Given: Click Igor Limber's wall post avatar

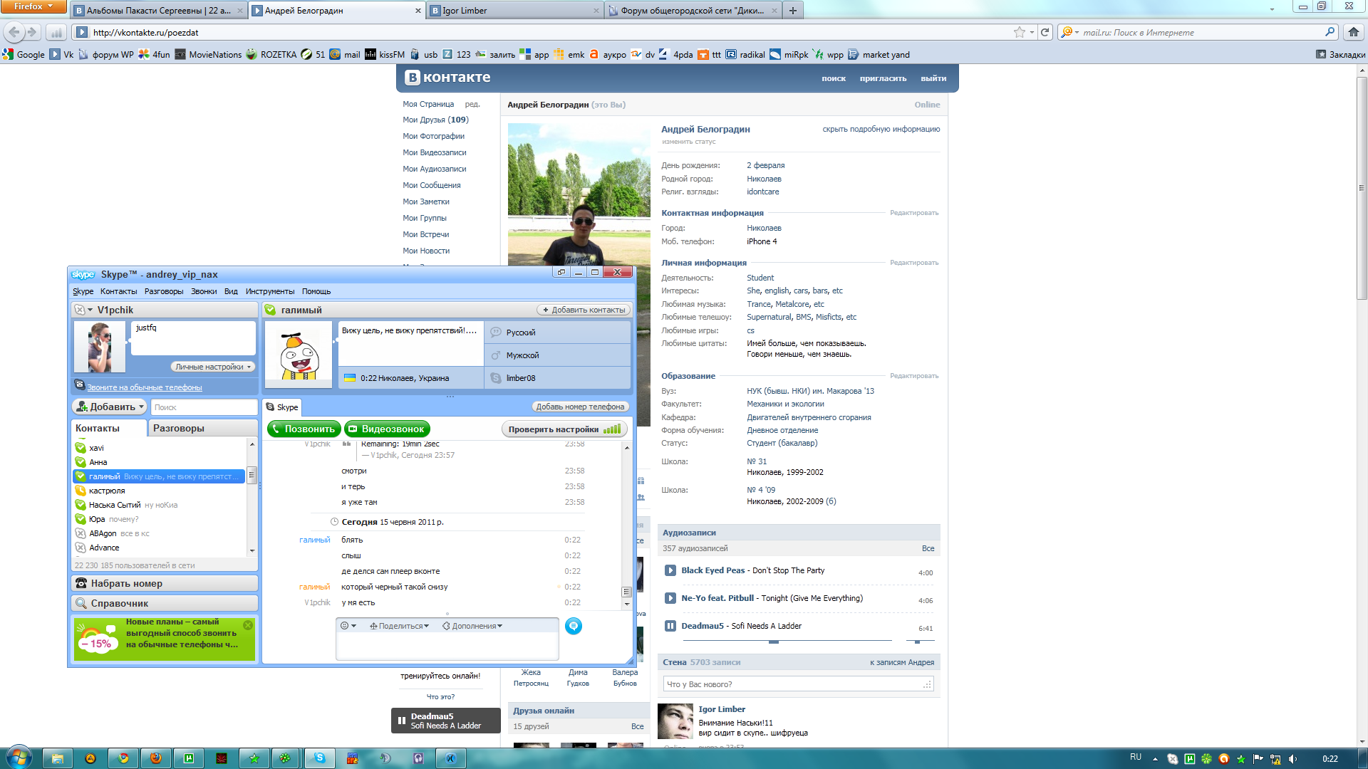Looking at the screenshot, I should point(675,721).
